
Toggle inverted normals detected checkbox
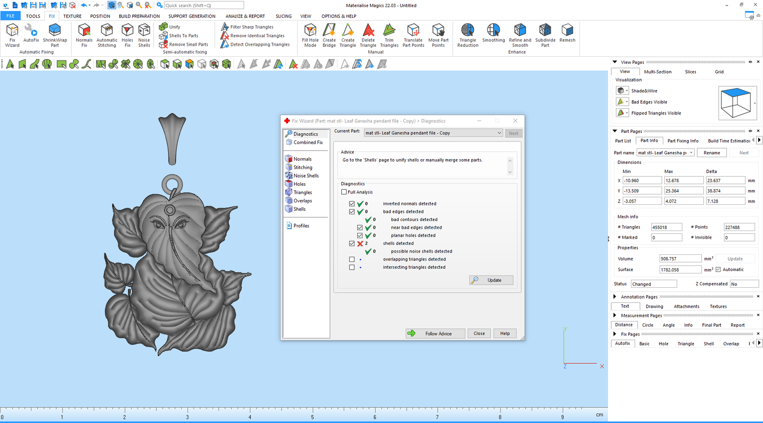pos(352,203)
